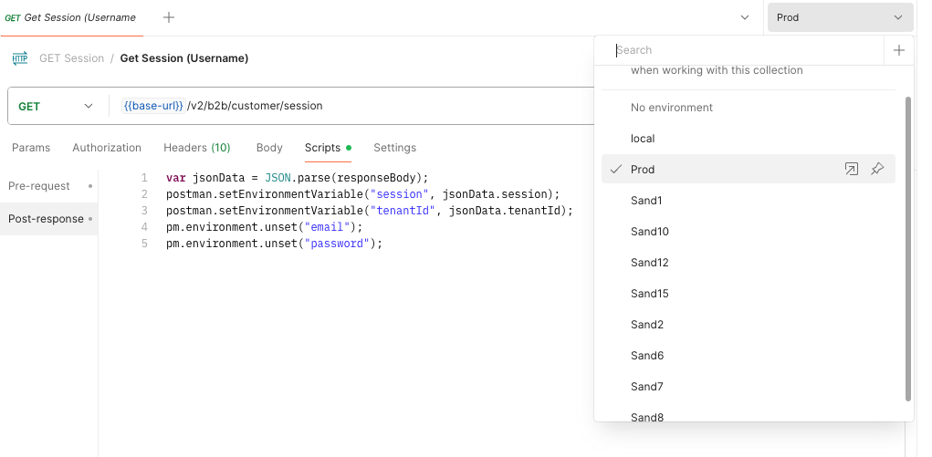This screenshot has height=457, width=932.
Task: Select the Get Session (Username) request tab
Action: click(71, 18)
